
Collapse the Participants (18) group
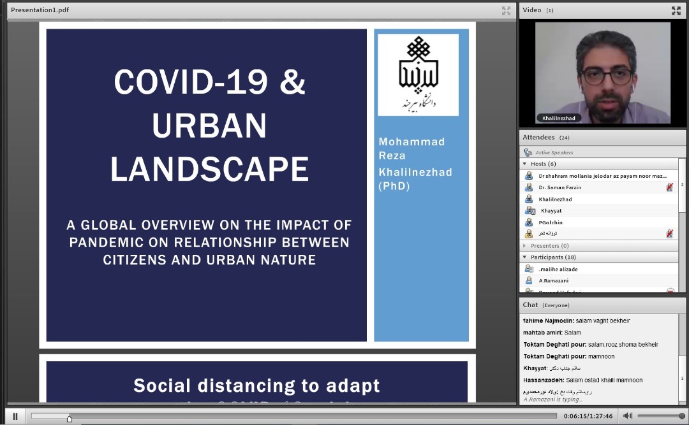(x=524, y=257)
